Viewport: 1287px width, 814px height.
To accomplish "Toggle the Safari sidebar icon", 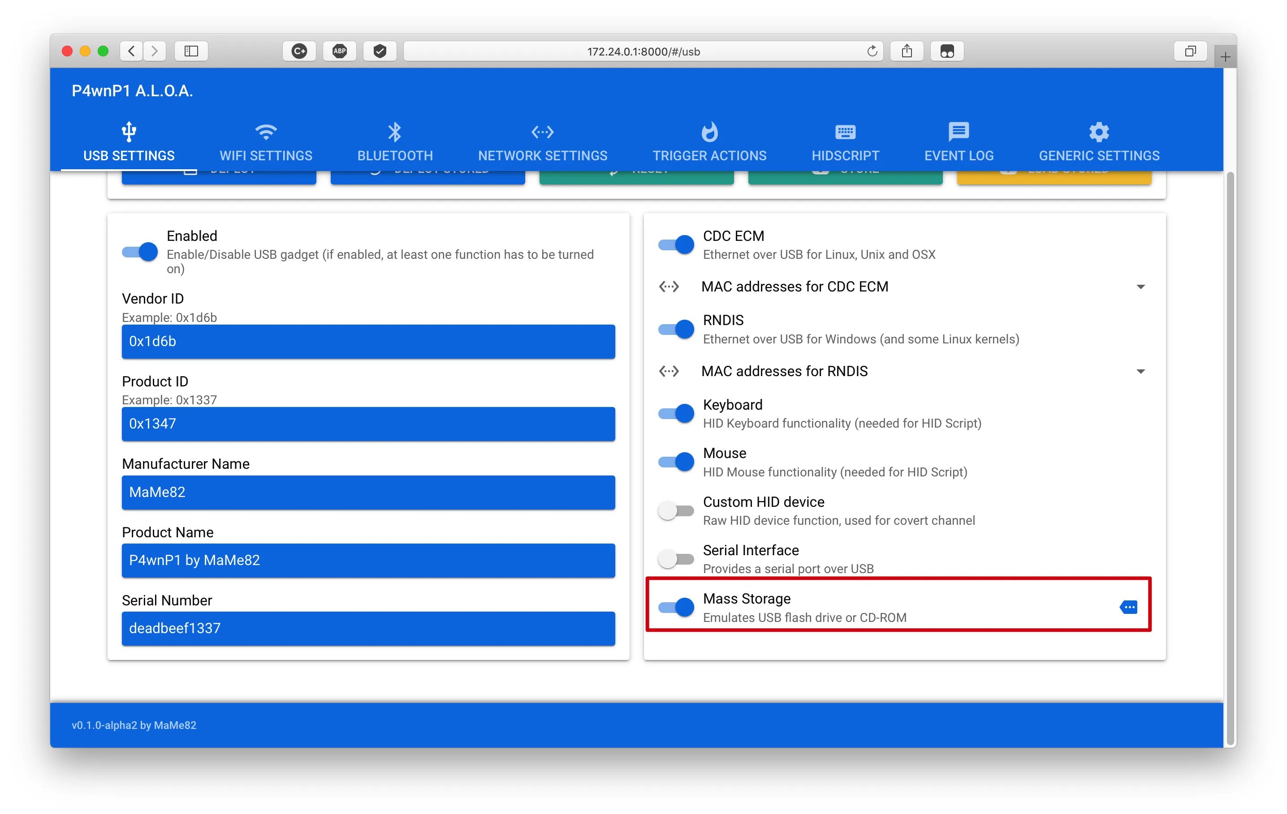I will [x=191, y=51].
